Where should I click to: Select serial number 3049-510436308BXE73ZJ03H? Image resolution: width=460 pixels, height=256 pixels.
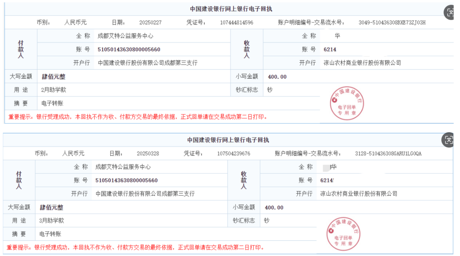(392, 23)
